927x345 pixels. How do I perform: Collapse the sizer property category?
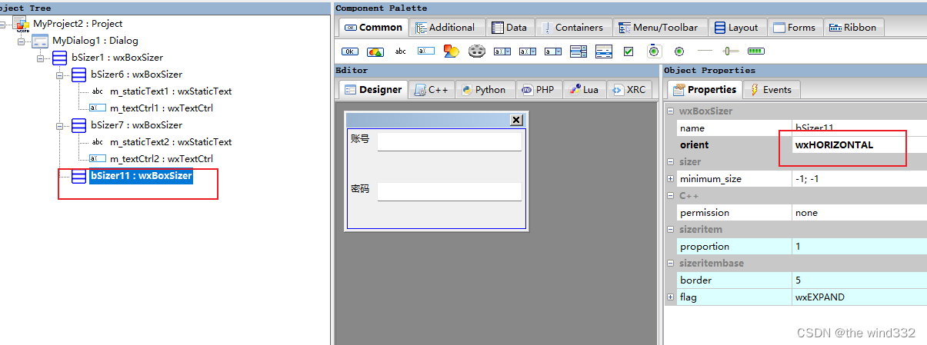click(670, 161)
